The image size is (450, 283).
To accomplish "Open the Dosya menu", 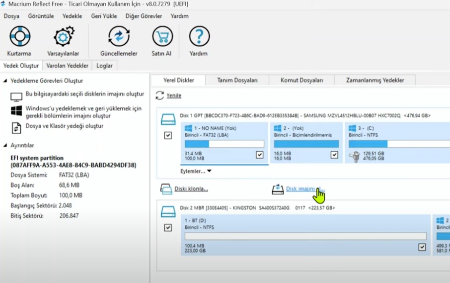I will pos(11,16).
